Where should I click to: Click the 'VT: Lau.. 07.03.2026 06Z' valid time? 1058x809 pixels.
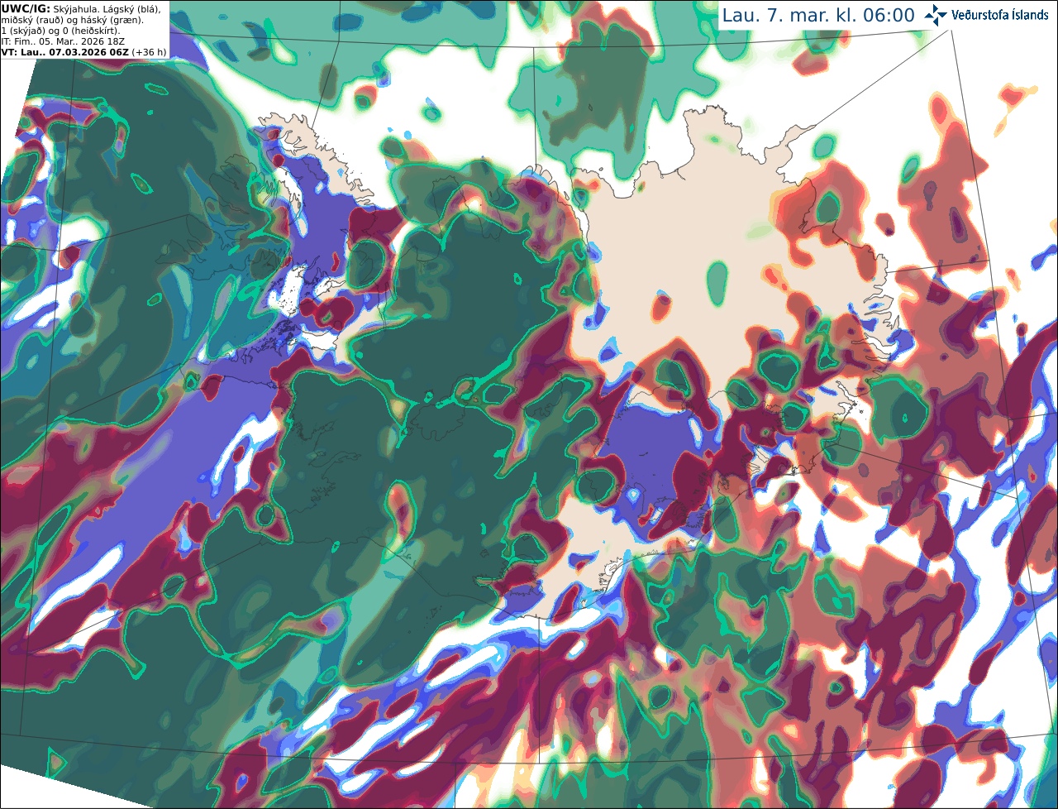point(65,52)
